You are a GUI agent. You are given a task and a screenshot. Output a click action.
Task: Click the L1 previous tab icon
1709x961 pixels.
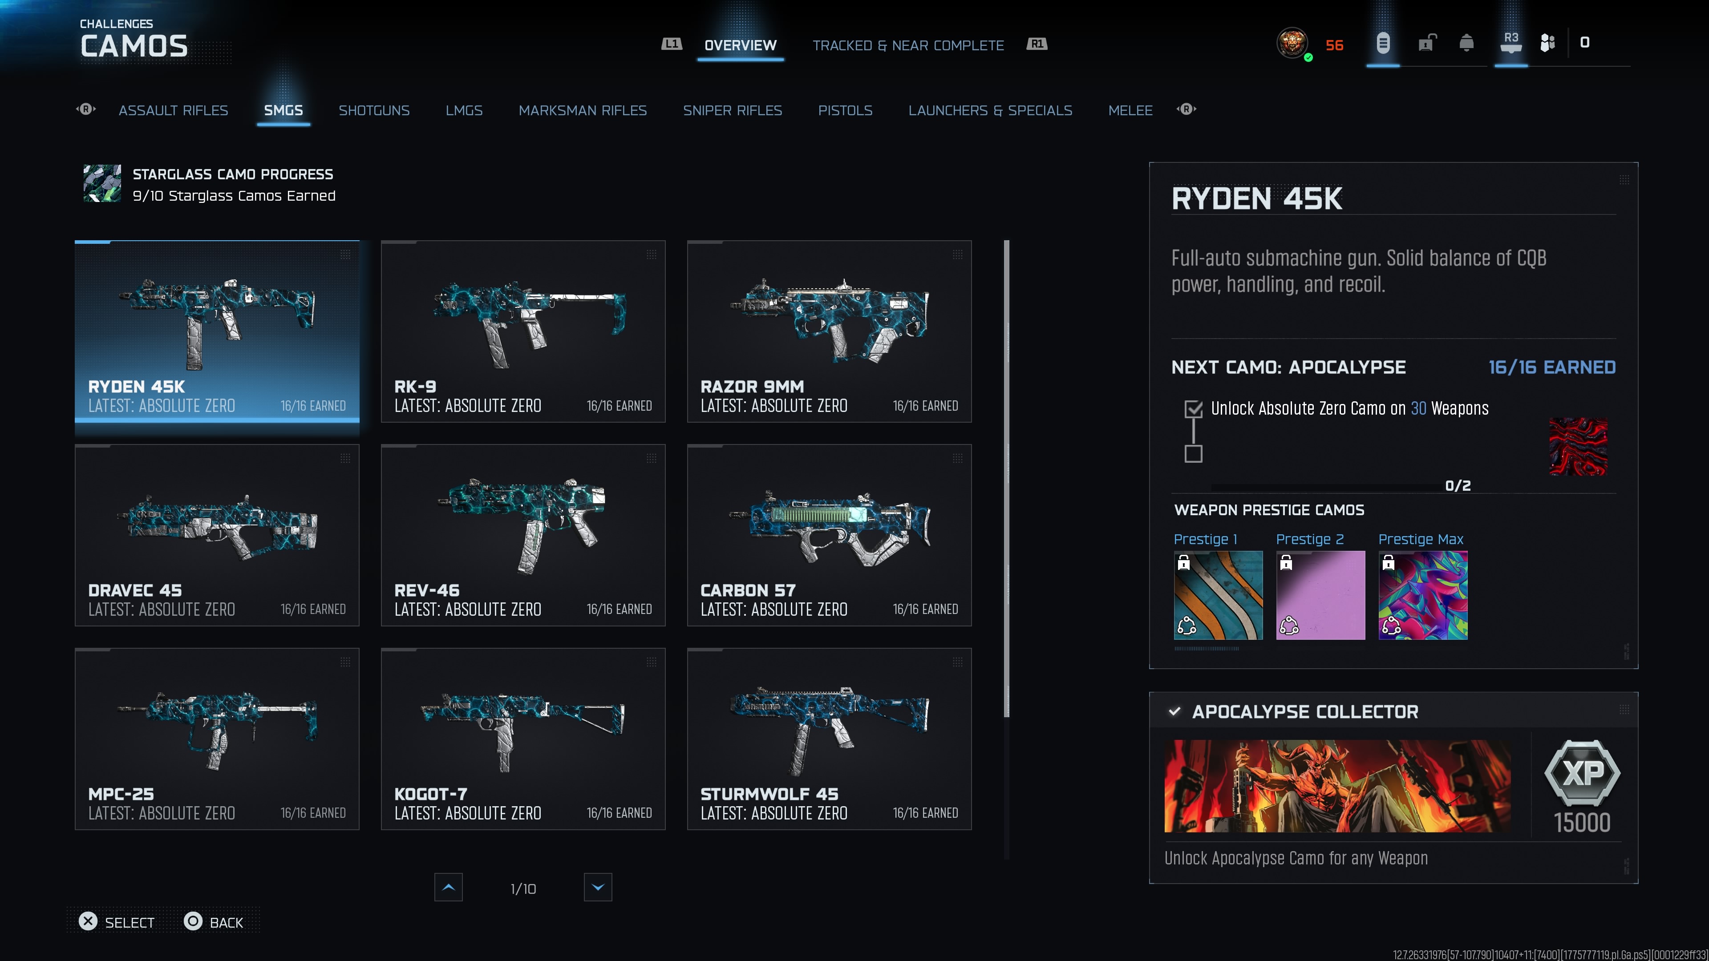(672, 44)
